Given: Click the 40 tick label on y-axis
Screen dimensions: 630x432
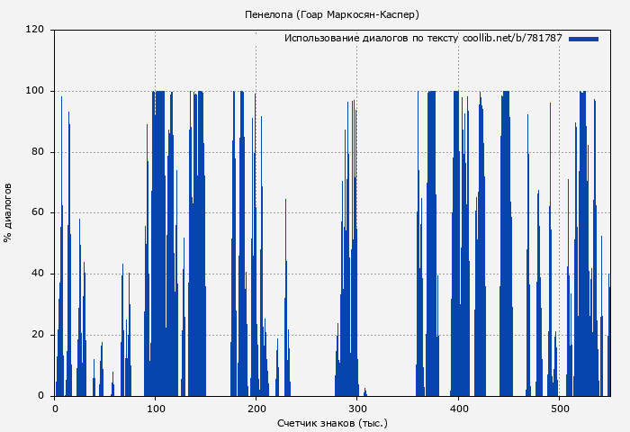Looking at the screenshot, I should (38, 274).
